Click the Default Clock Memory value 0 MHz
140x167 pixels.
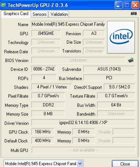pyautogui.click(x=84, y=141)
